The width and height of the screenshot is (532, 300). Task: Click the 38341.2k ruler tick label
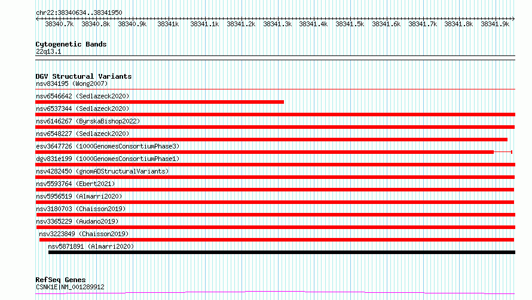click(x=241, y=24)
